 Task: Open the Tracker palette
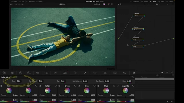pos(105,73)
